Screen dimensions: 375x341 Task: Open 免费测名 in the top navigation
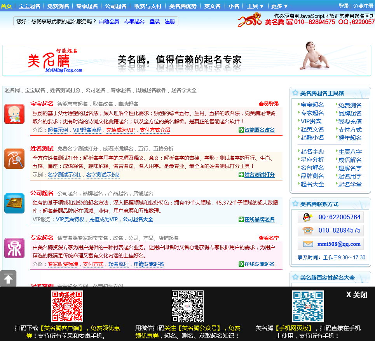(58, 6)
